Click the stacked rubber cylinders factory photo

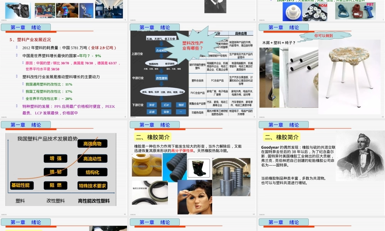click(231, 177)
